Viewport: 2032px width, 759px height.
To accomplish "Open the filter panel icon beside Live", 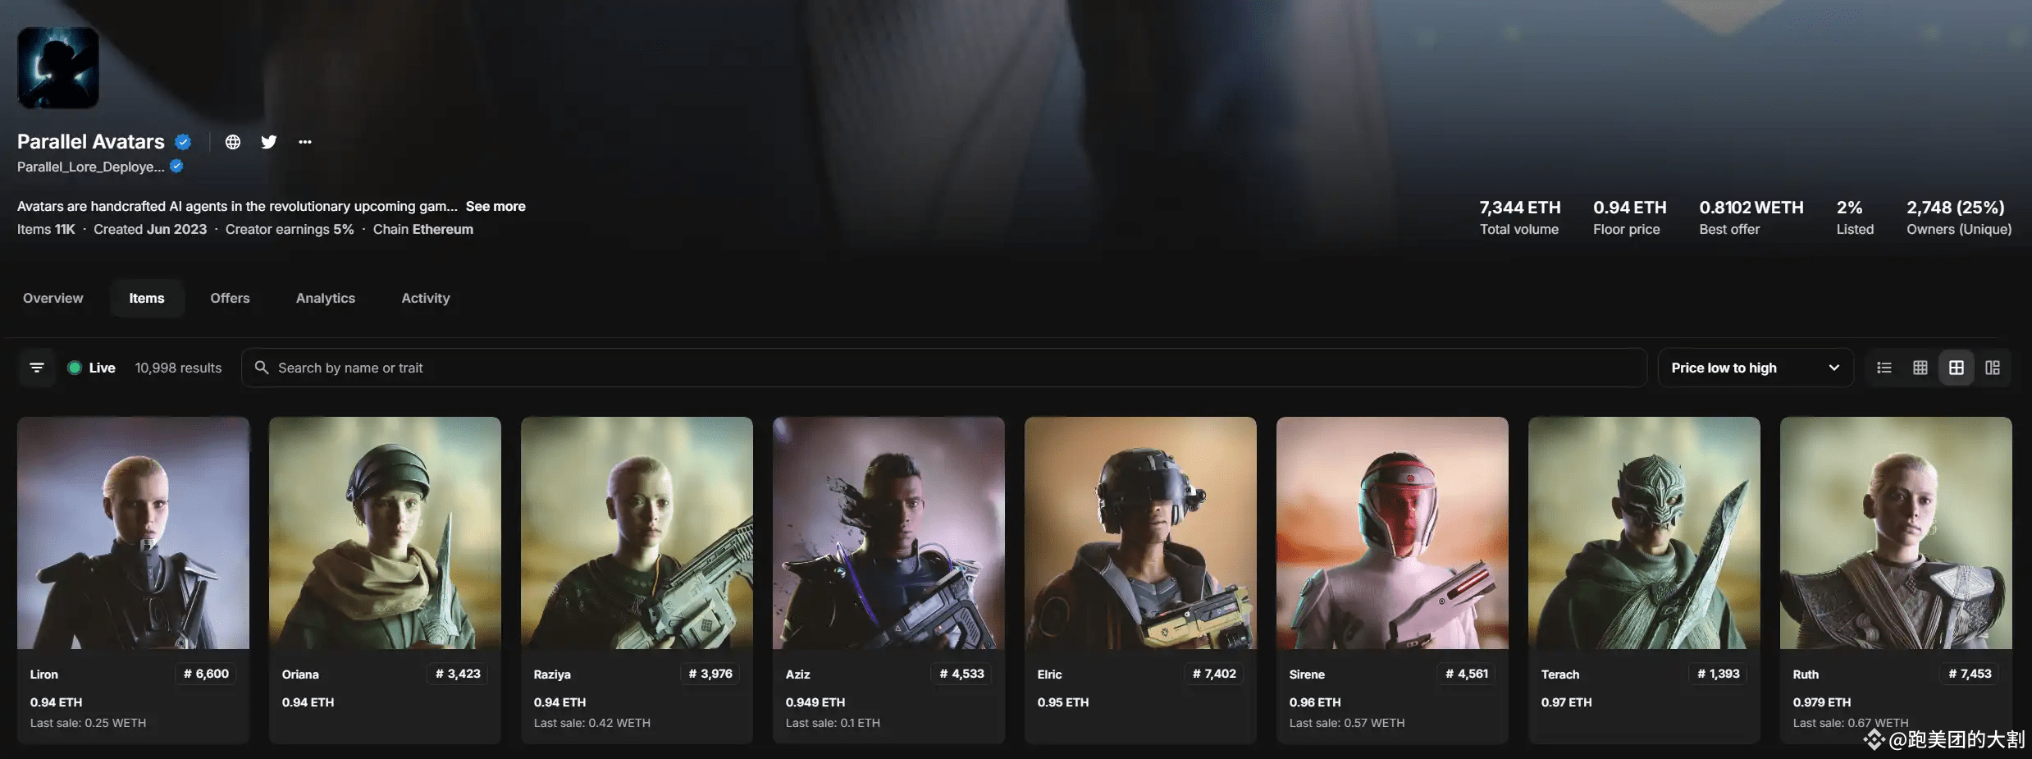I will (37, 368).
